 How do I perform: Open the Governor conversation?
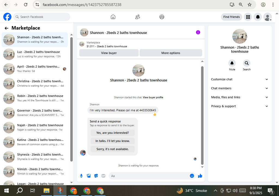35,113
